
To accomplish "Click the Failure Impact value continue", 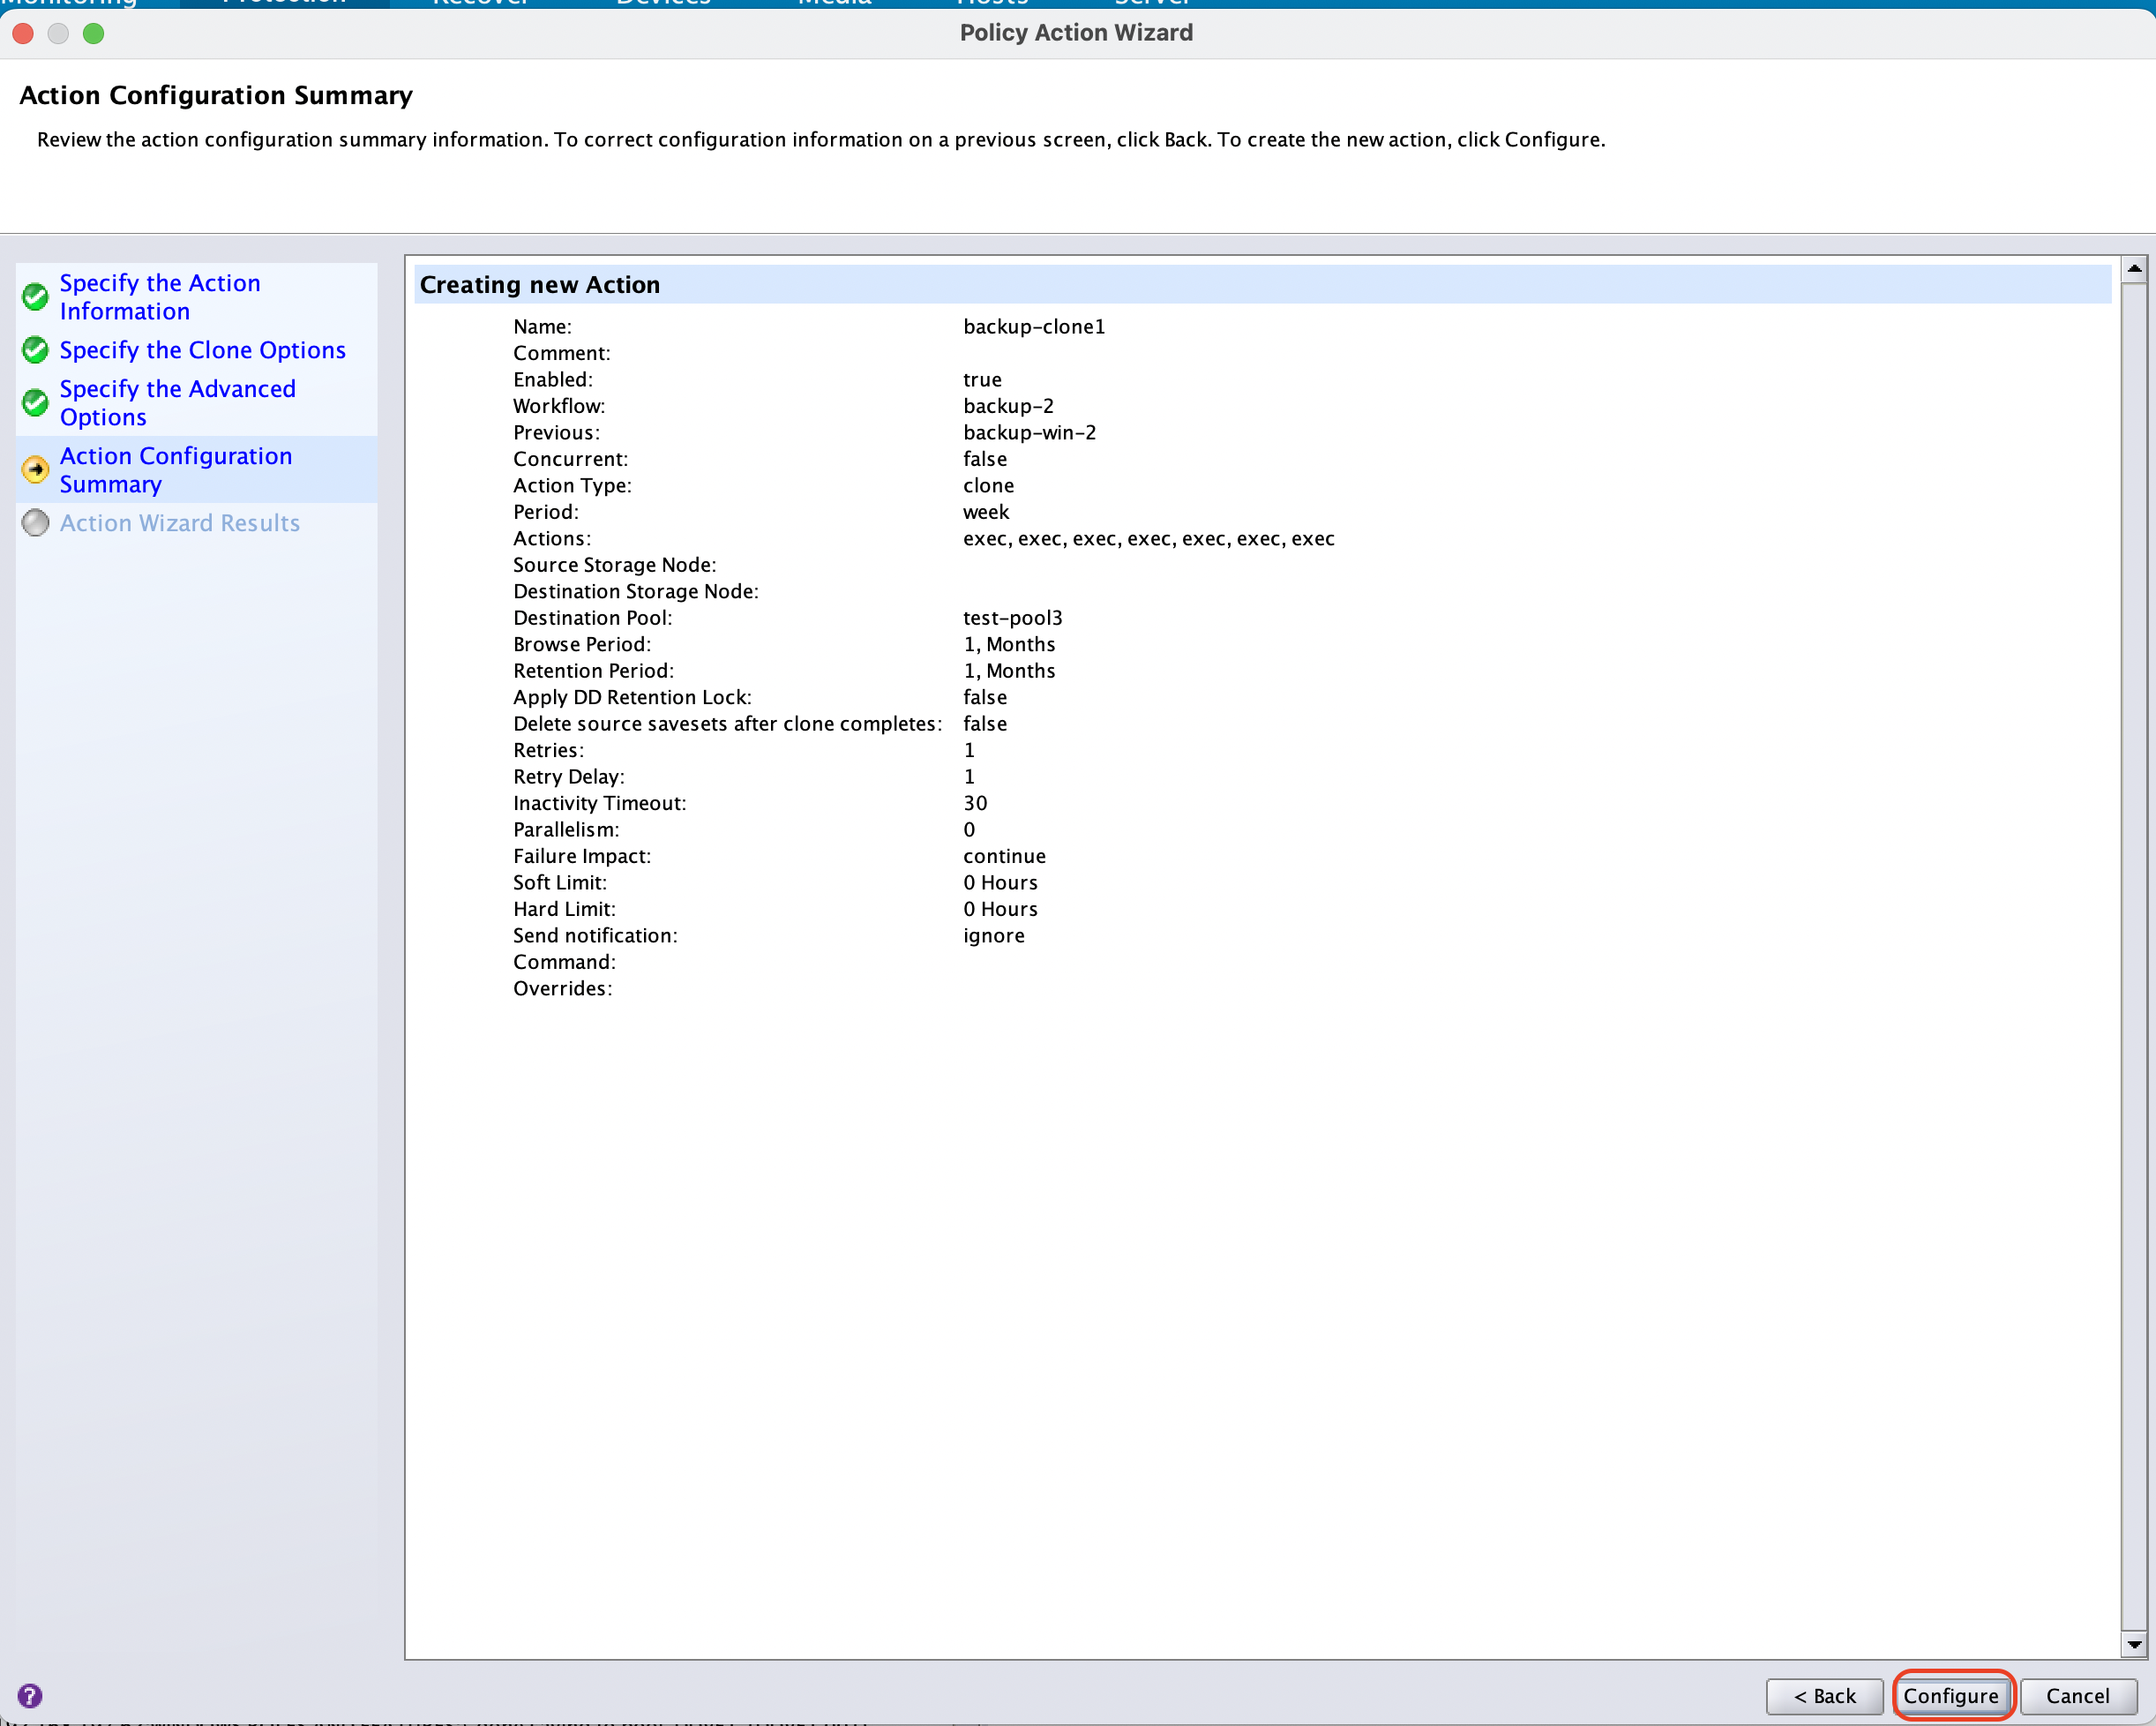I will [1004, 857].
